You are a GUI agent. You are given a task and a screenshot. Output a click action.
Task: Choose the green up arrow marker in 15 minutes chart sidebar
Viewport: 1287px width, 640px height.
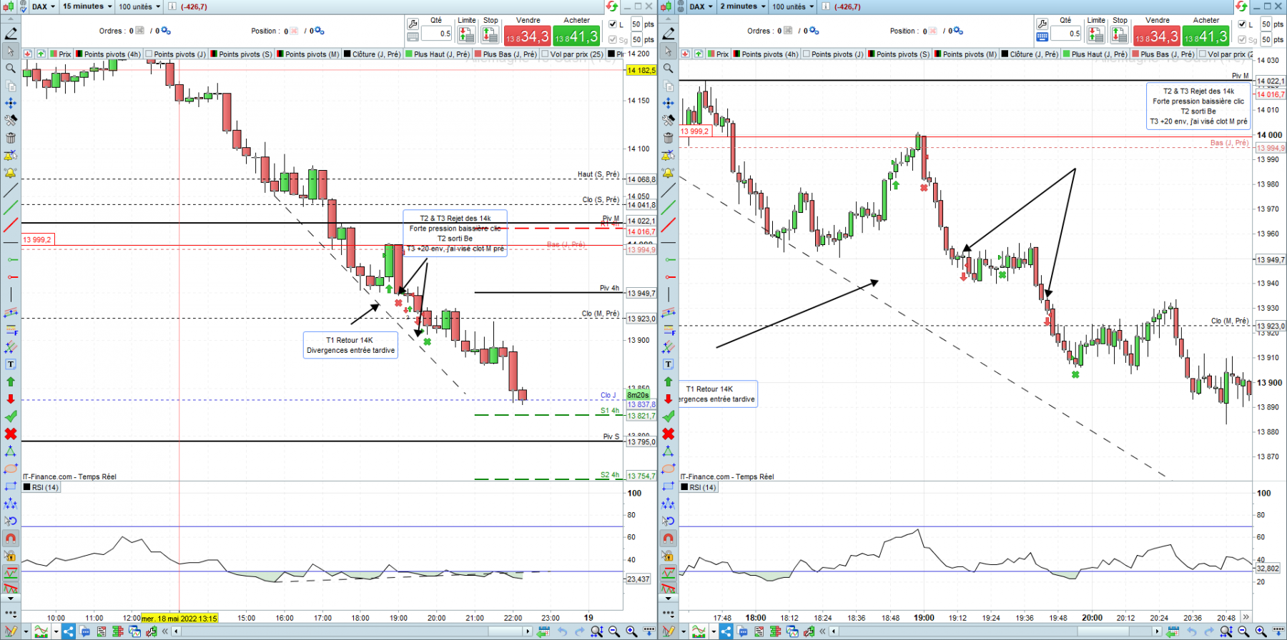11,381
